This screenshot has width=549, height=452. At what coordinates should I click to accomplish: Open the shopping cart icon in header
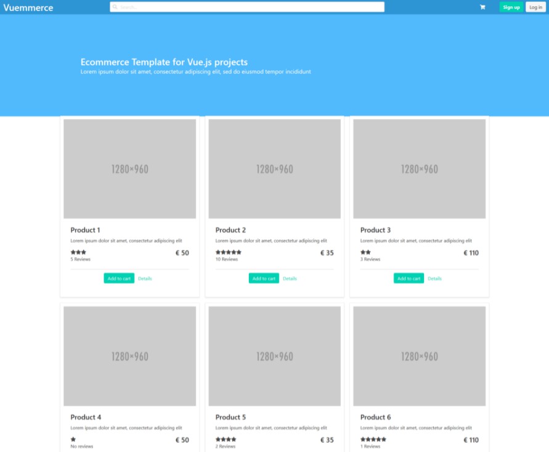click(x=482, y=7)
